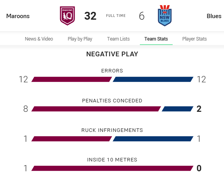Click the Negative Play section heading
Viewport: 224px width, 176px height.
pos(112,54)
